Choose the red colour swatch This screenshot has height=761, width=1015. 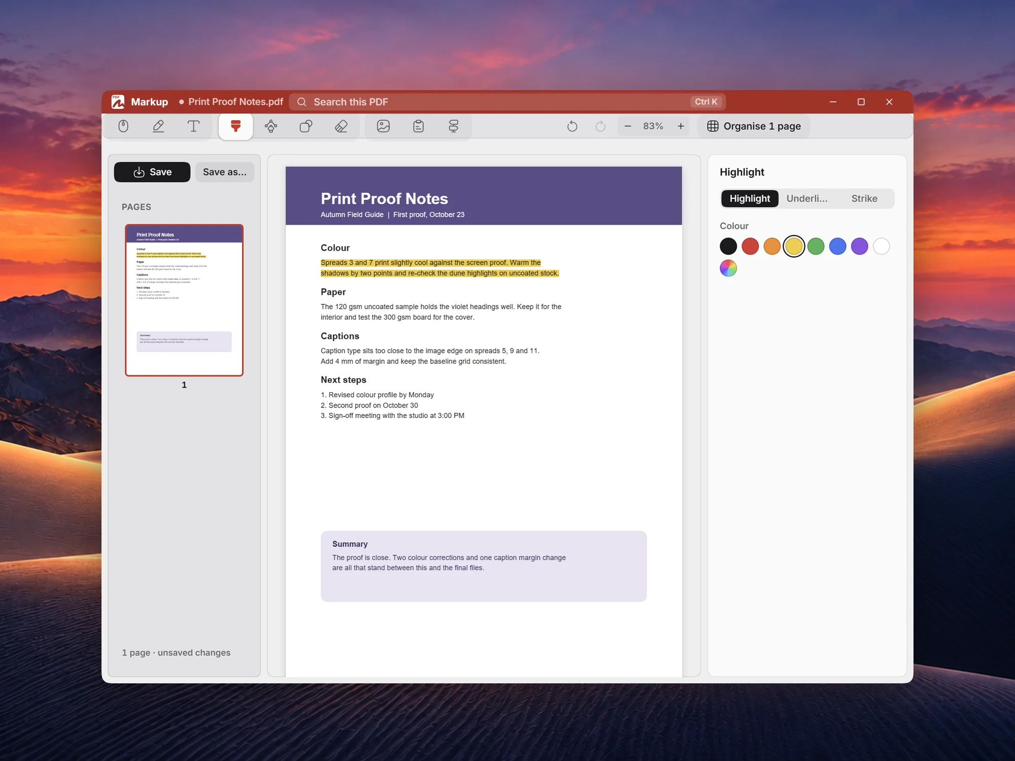coord(750,247)
